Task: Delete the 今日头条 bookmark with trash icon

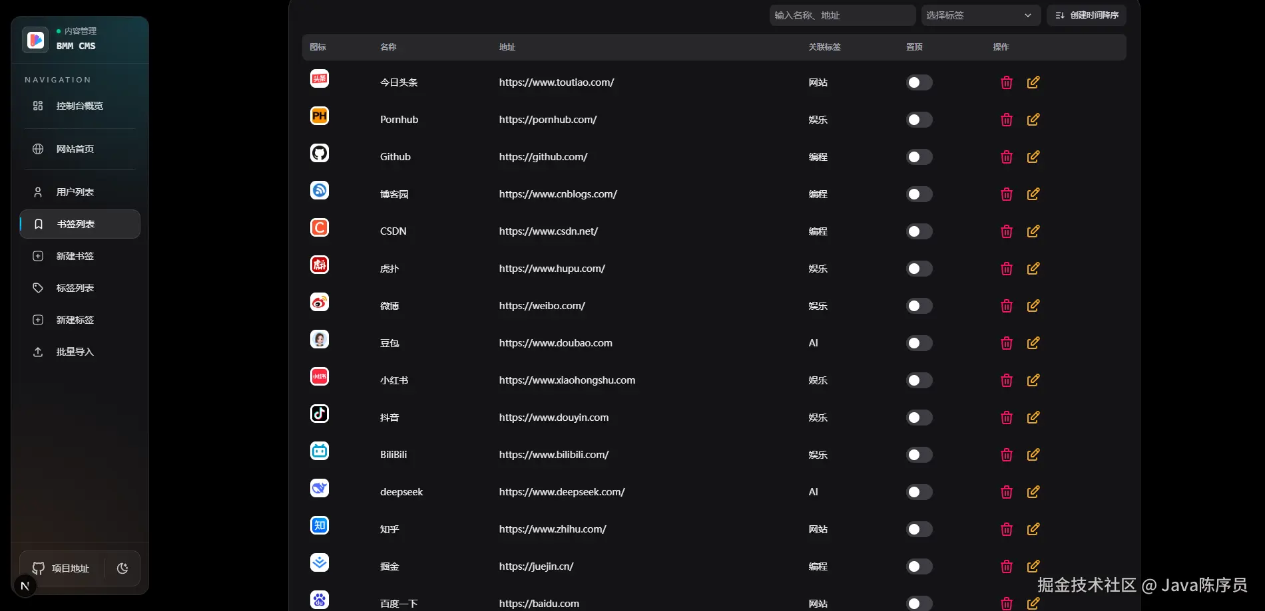Action: [x=1007, y=82]
